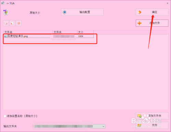Viewport: 171px width, 132px height.
Task: Click the image settings icon beside 原始大小
Action: coord(6,12)
